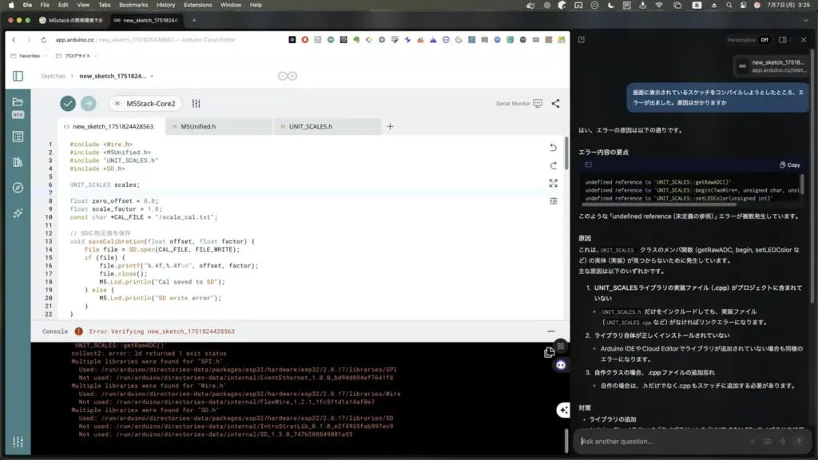Open the History menu
This screenshot has height=460, width=818.
(166, 5)
